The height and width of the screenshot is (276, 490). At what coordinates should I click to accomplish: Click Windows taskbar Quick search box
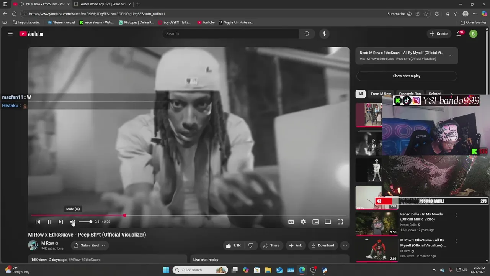point(200,270)
